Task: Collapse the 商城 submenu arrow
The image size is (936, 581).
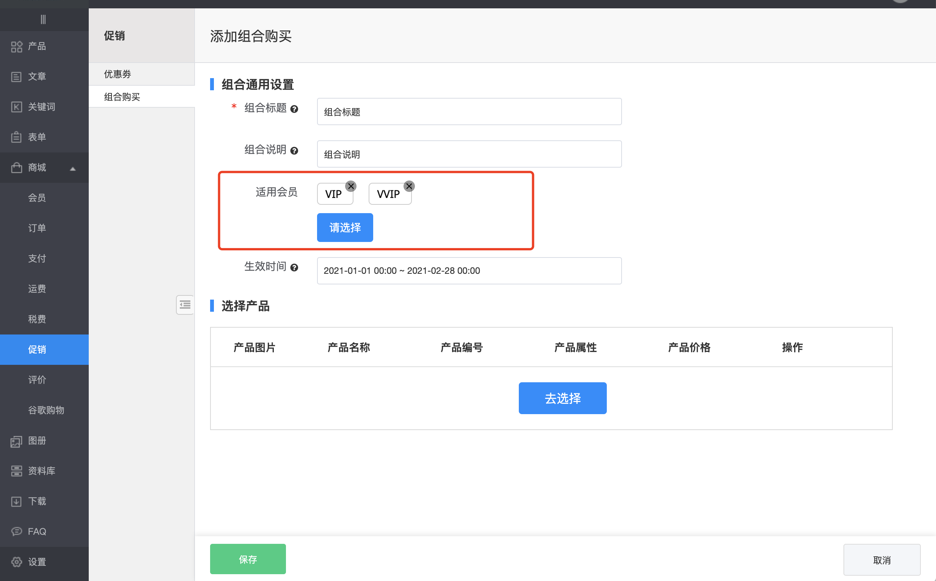Action: (72, 168)
